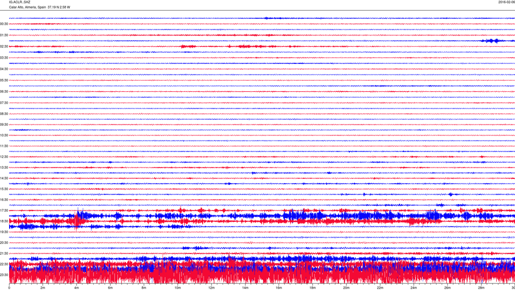Select the 20:30 time label
This screenshot has height=290, width=515.
click(4, 243)
